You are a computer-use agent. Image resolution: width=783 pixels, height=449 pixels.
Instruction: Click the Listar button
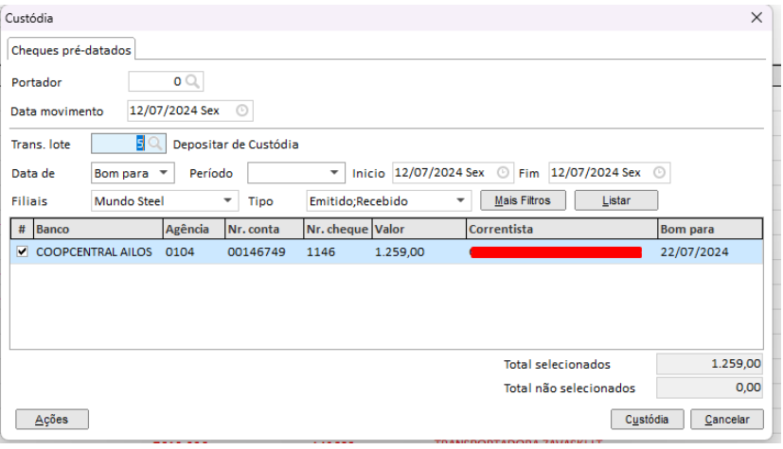coord(616,200)
